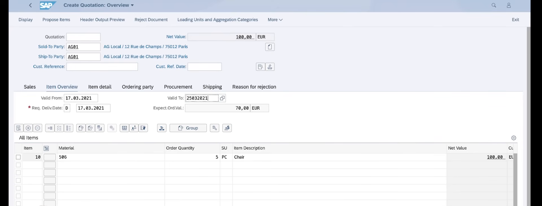Select checkbox for item 10 row
This screenshot has height=206, width=542.
[18, 157]
